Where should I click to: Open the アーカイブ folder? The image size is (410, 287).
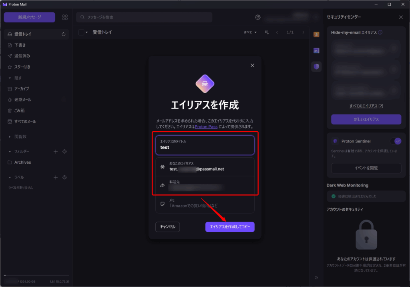point(36,89)
